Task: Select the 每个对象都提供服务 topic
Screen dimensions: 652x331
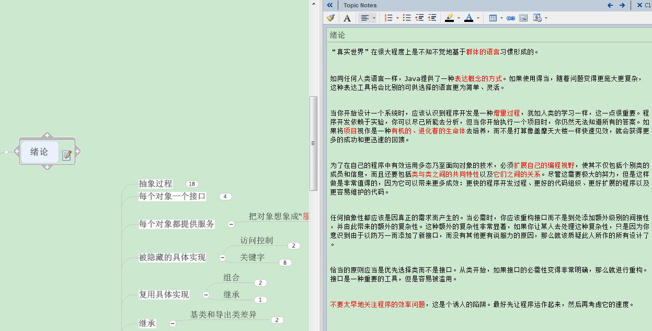Action: [177, 224]
